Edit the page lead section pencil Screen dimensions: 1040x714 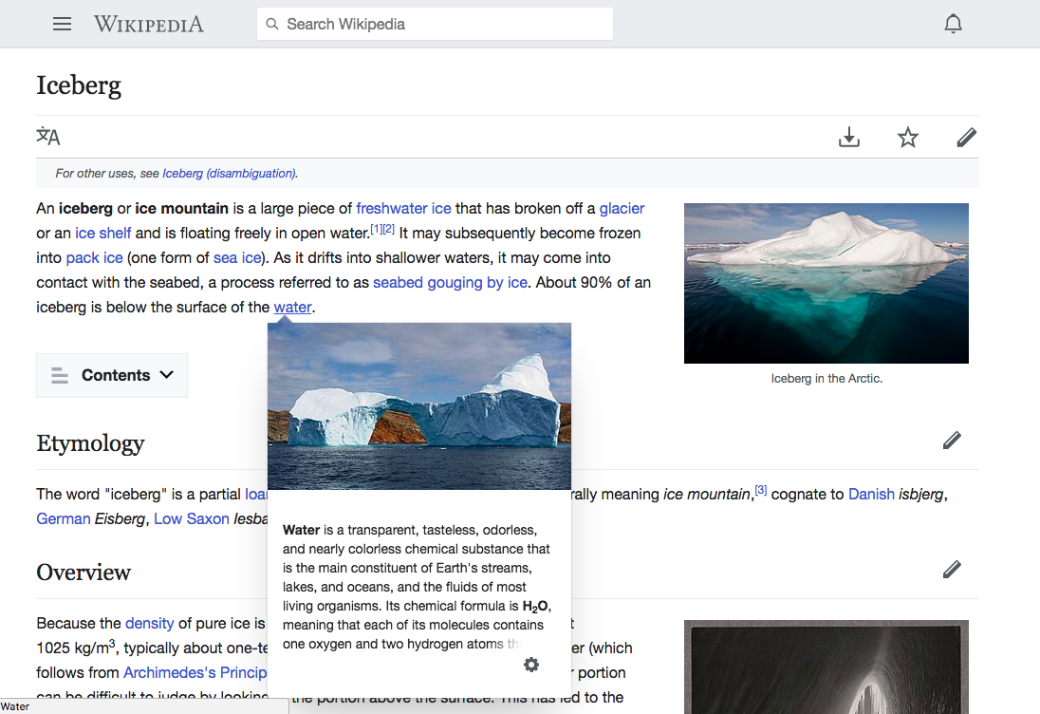(x=966, y=138)
